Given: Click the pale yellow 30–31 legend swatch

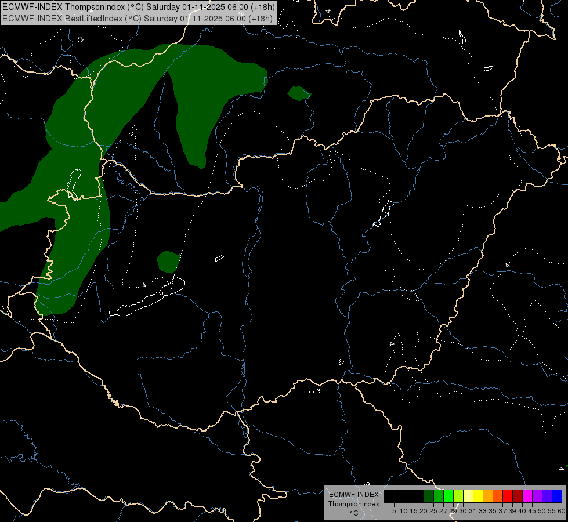Looking at the screenshot, I should [x=468, y=496].
